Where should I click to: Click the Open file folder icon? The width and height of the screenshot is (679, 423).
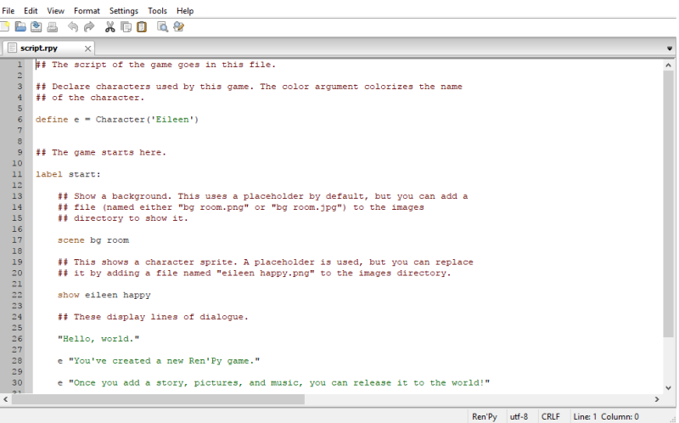pyautogui.click(x=20, y=27)
